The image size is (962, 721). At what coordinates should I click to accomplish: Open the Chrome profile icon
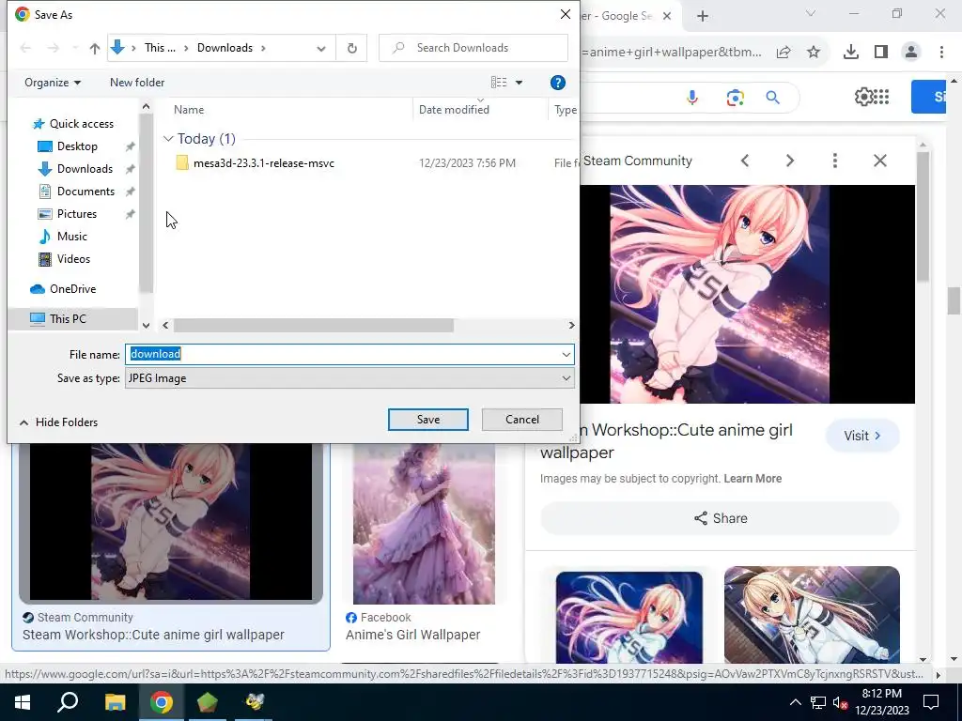point(911,53)
